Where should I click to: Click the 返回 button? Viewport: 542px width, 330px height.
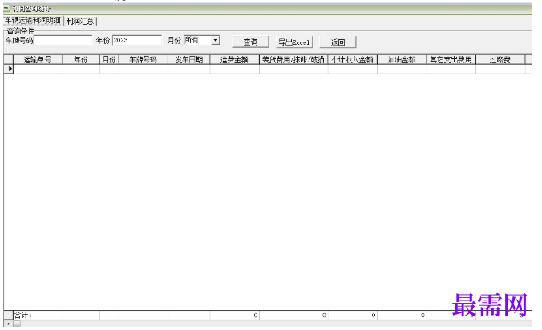(338, 42)
